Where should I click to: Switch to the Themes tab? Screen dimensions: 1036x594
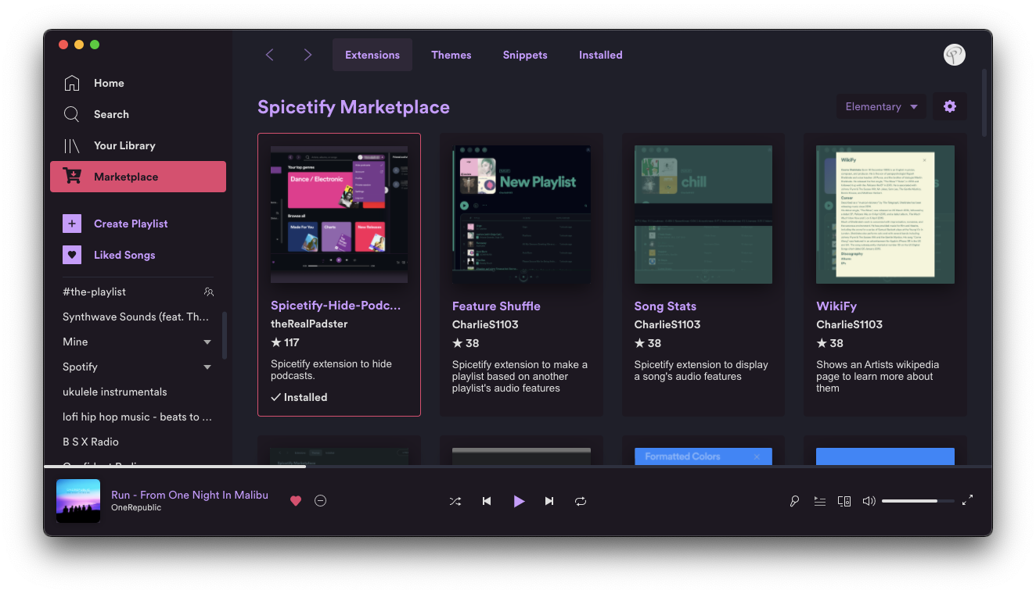pos(451,55)
